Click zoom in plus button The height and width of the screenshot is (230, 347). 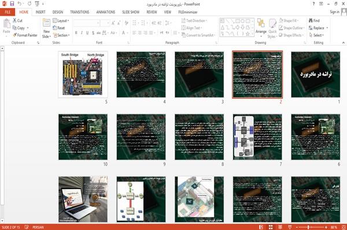click(x=326, y=227)
